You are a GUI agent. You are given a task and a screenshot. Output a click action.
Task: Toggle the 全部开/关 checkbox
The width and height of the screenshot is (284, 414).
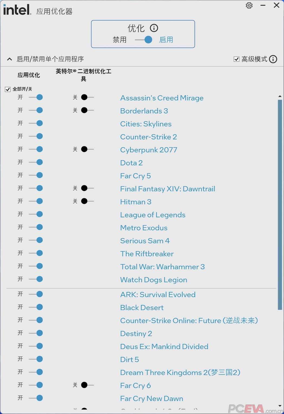click(x=8, y=89)
